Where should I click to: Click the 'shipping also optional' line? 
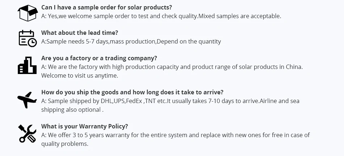pyautogui.click(x=72, y=110)
